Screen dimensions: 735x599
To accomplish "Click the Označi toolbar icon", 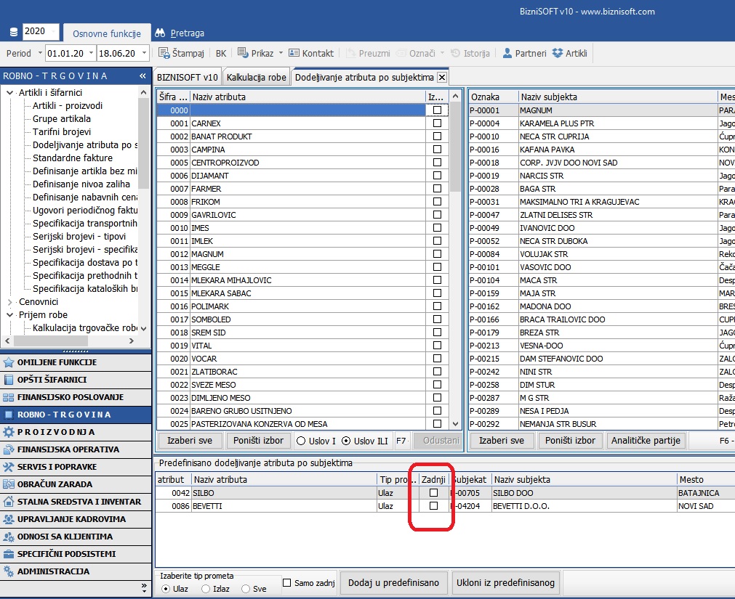I will [401, 53].
